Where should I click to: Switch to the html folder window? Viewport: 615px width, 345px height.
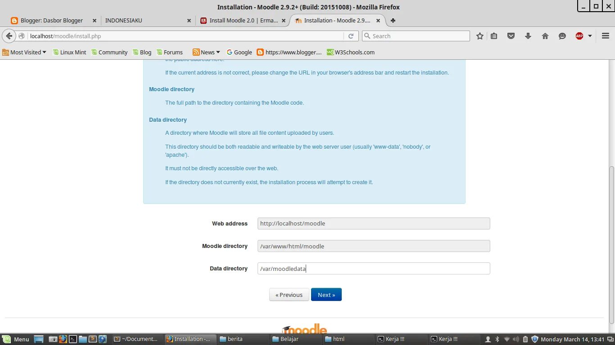point(349,339)
